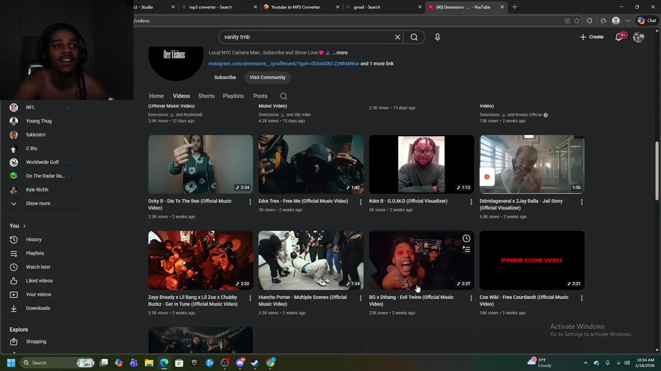Open options menu for Get In Tune video
Image resolution: width=661 pixels, height=371 pixels.
250,298
